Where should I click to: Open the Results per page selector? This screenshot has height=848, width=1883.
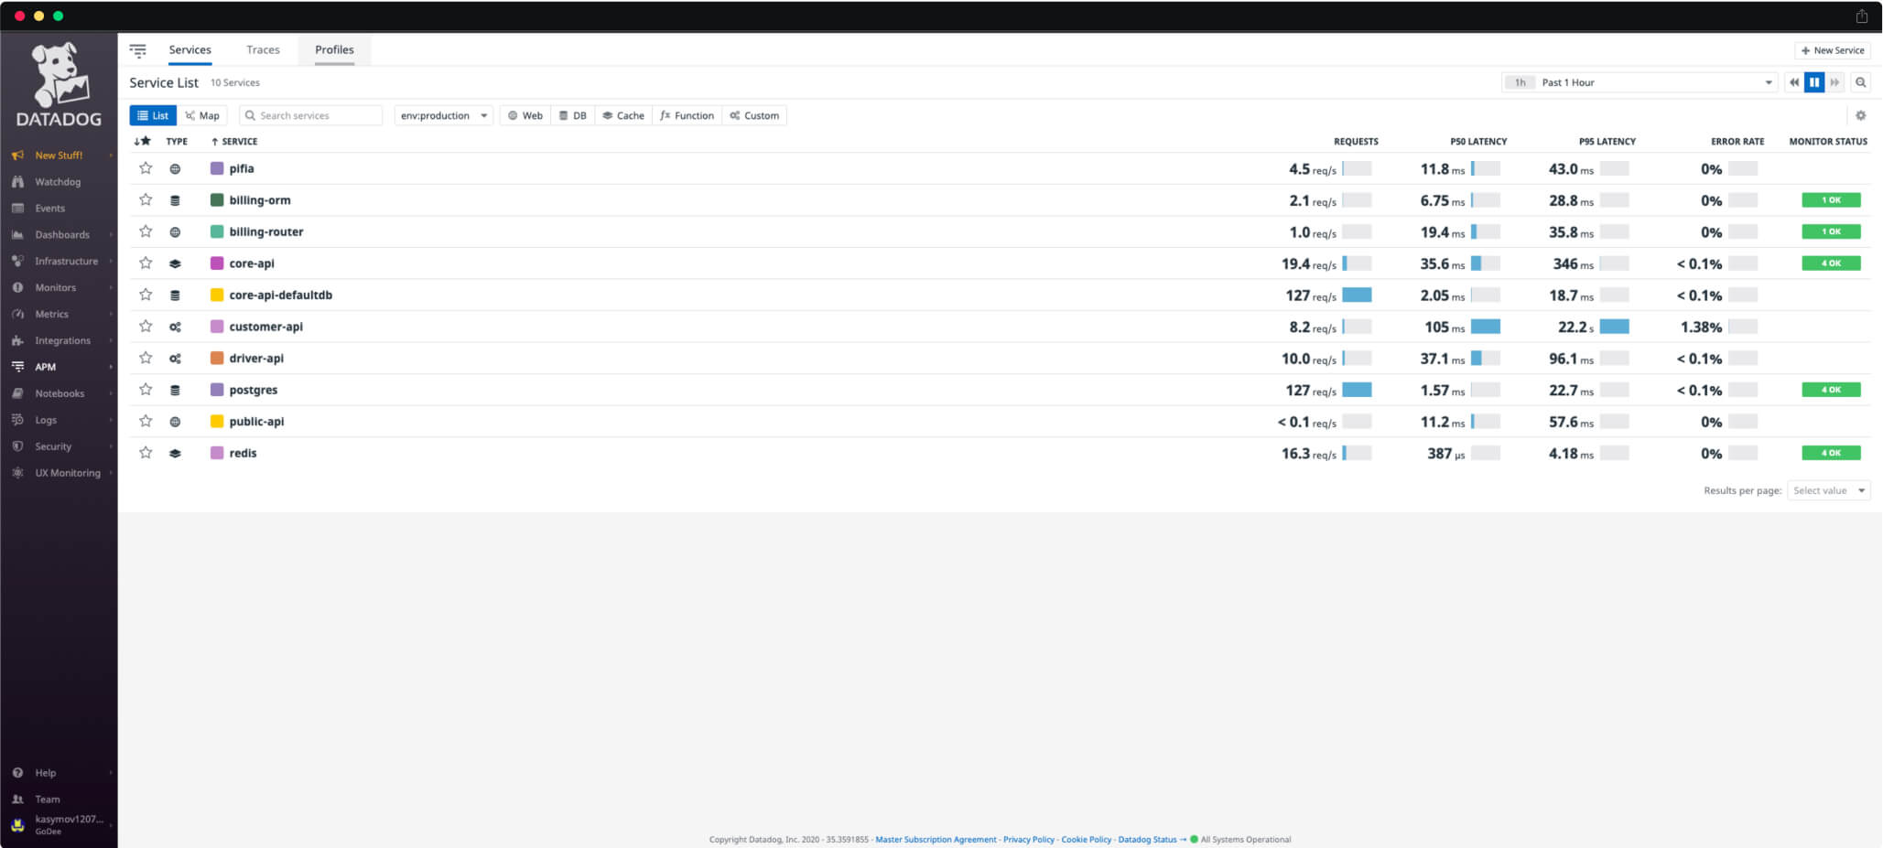click(1828, 490)
